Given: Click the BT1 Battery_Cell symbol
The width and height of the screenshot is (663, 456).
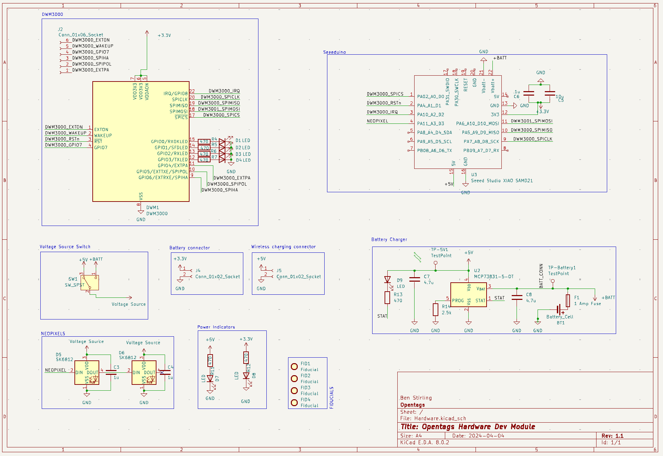Looking at the screenshot, I should (x=560, y=310).
